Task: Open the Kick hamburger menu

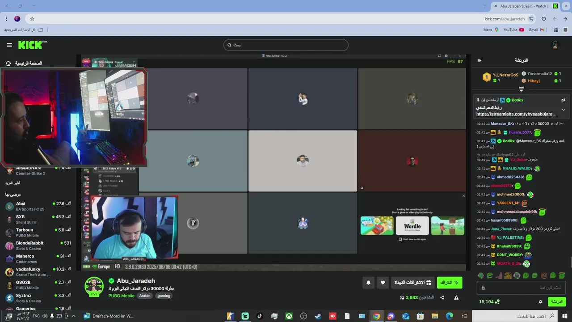Action: (x=9, y=45)
